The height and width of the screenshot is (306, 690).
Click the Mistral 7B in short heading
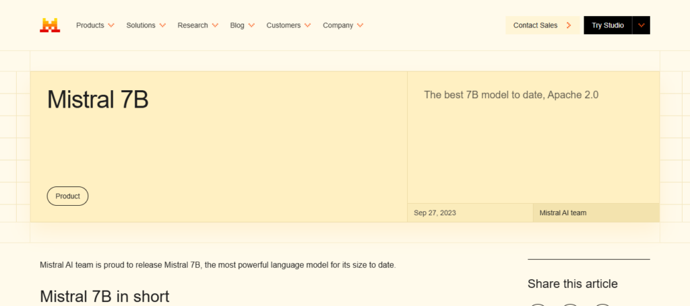(104, 297)
